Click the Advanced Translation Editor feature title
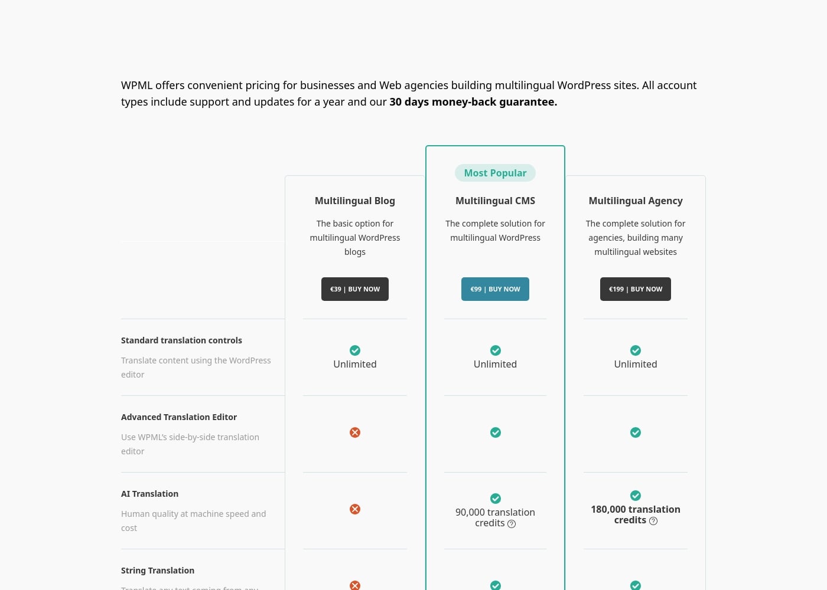Screen dimensions: 827x590 click(179, 417)
